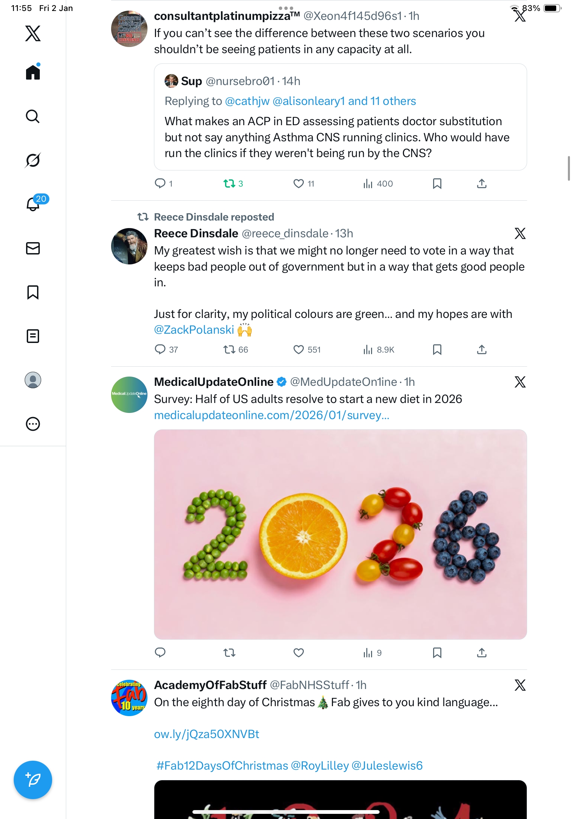Open the 2026 fruit image
This screenshot has height=819, width=572.
340,534
